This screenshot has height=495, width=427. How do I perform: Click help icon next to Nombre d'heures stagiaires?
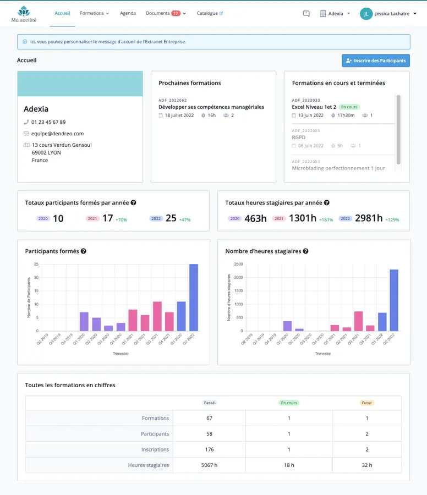[x=305, y=251]
